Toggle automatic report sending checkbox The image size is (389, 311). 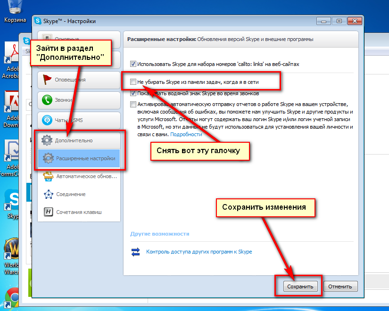(x=133, y=104)
